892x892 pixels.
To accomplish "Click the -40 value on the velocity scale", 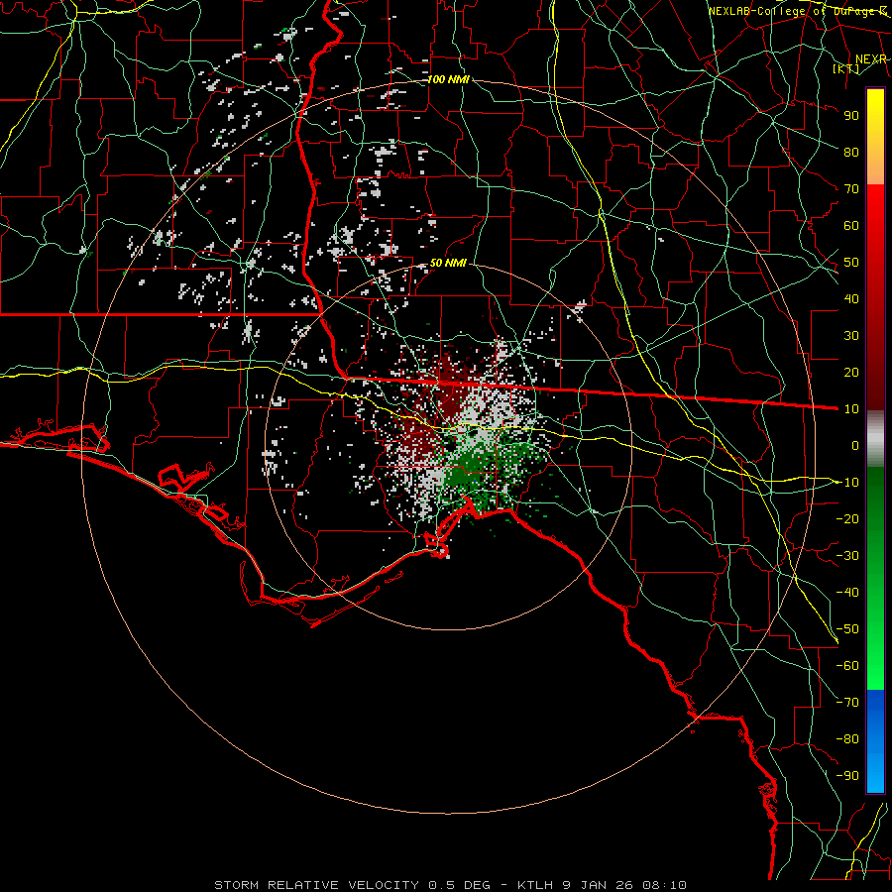I will pyautogui.click(x=847, y=593).
